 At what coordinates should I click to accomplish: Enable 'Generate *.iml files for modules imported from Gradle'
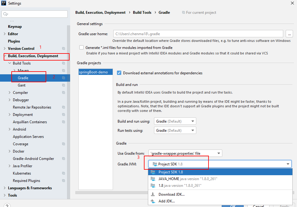pyautogui.click(x=81, y=47)
